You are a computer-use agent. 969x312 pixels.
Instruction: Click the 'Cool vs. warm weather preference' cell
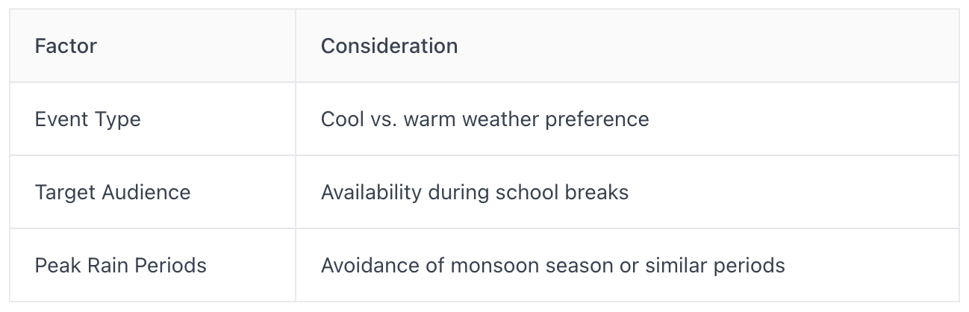[x=627, y=119]
